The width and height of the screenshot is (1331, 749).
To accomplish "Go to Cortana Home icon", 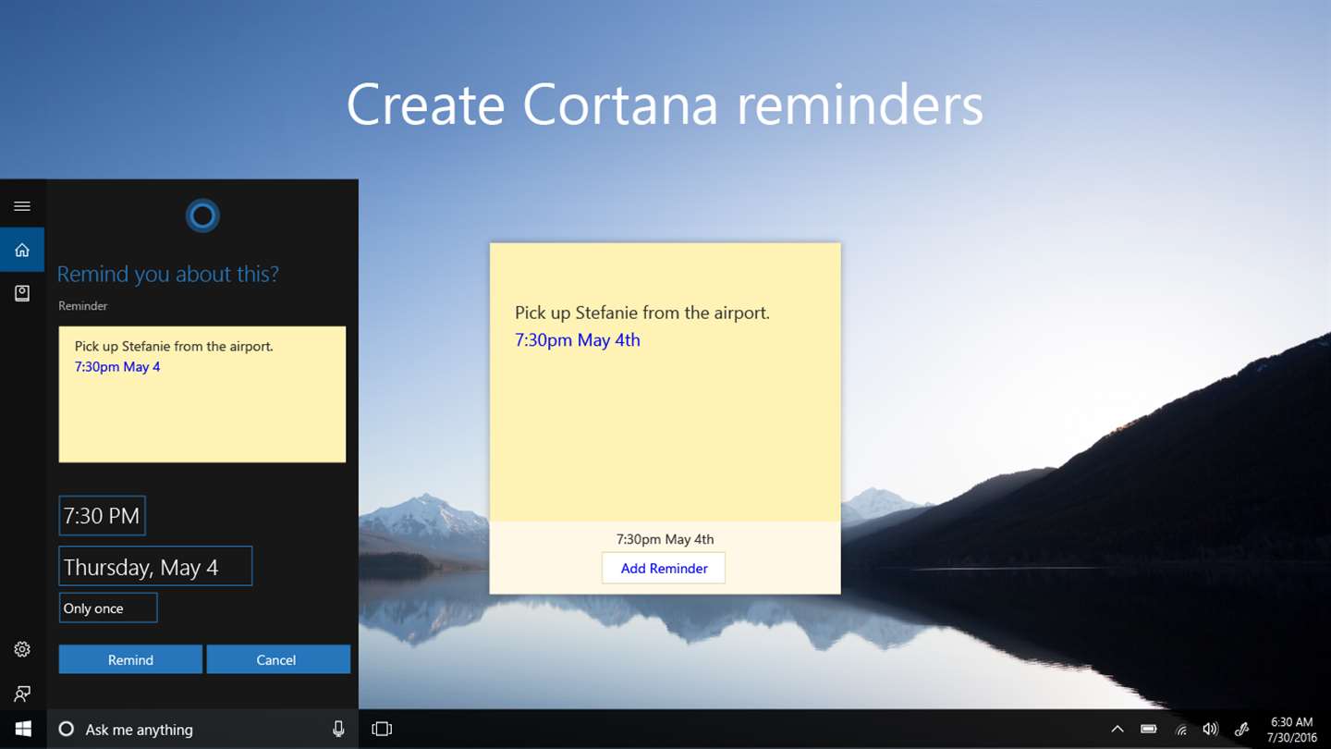I will tap(22, 250).
